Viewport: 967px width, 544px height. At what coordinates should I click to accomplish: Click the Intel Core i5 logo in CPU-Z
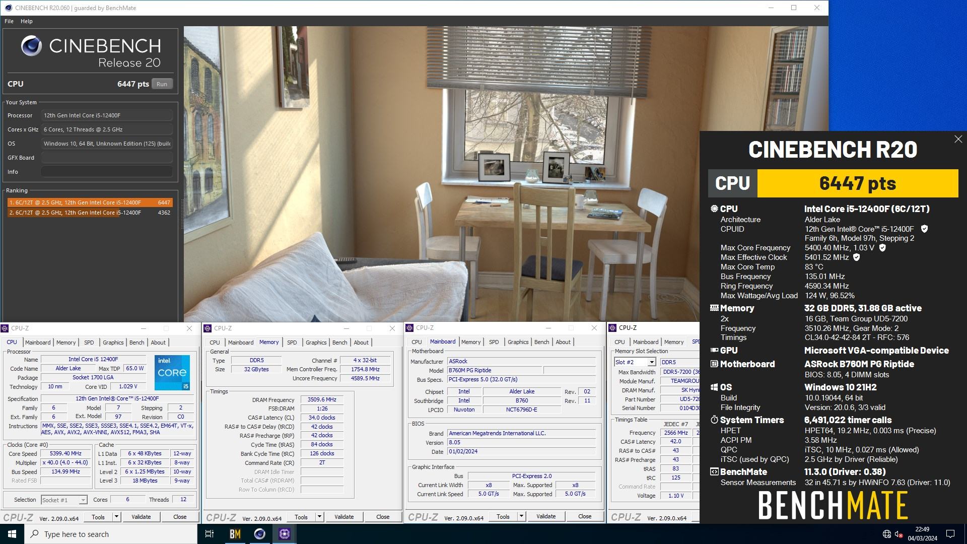[x=172, y=373]
